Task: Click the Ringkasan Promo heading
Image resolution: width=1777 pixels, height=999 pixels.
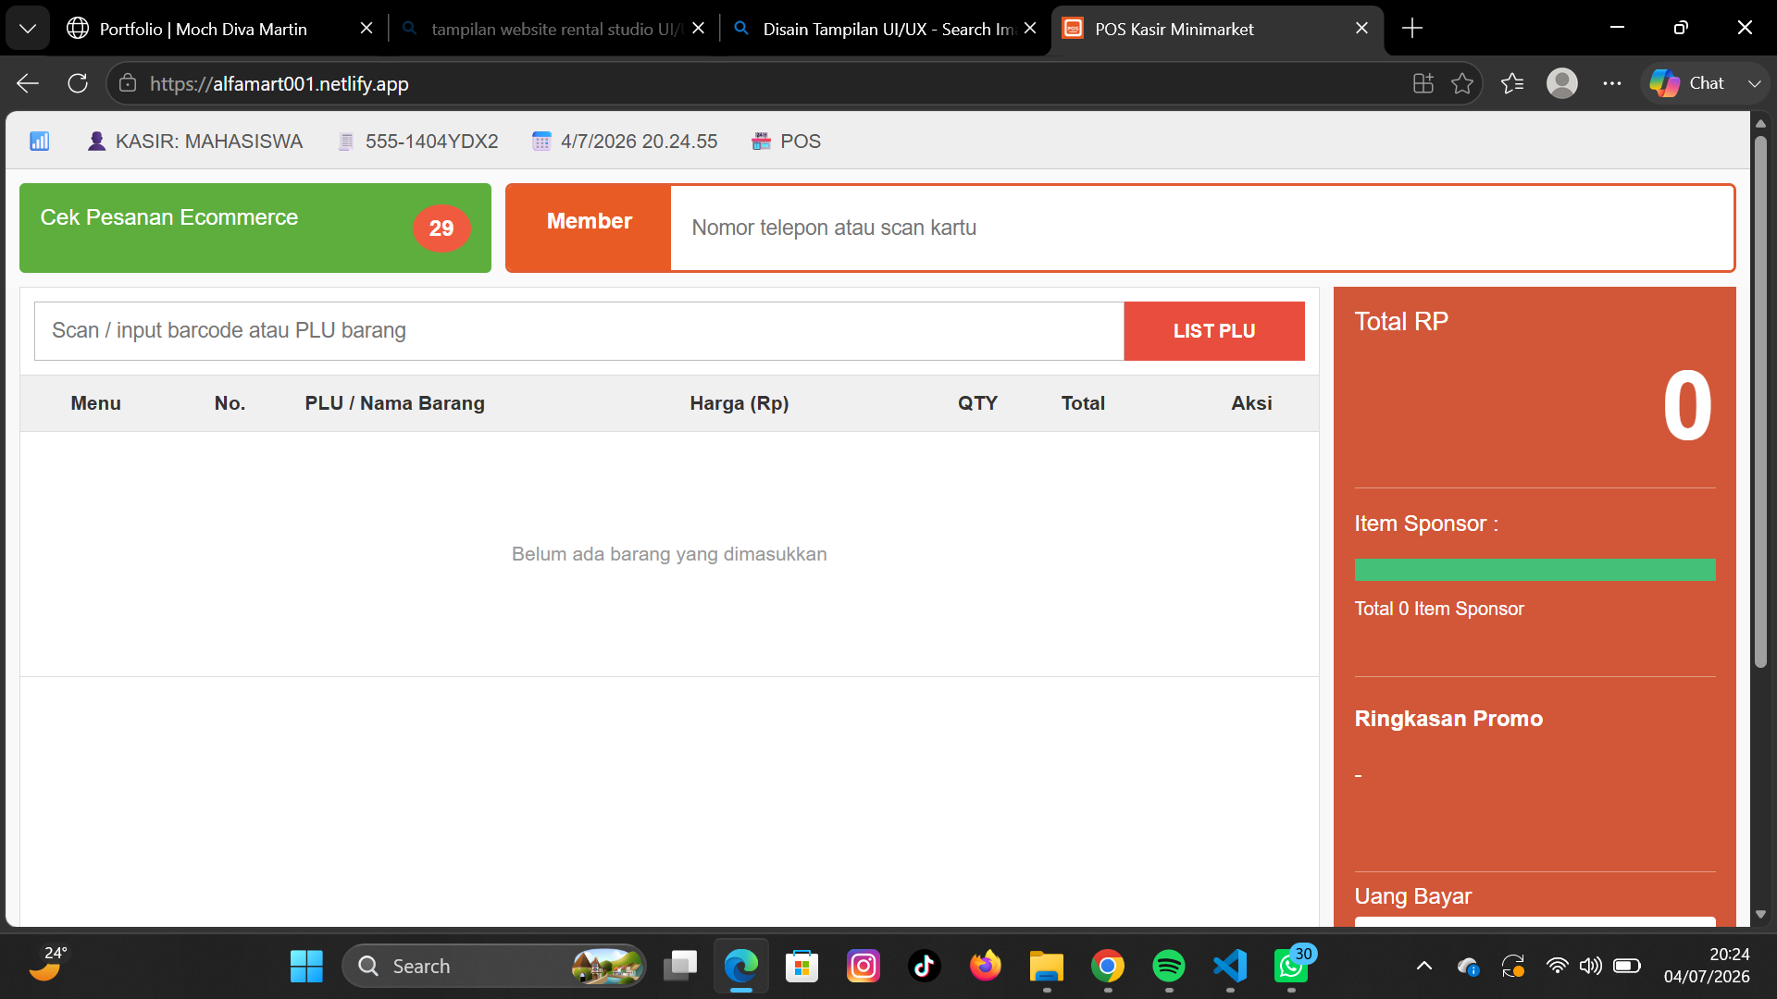Action: coord(1448,719)
